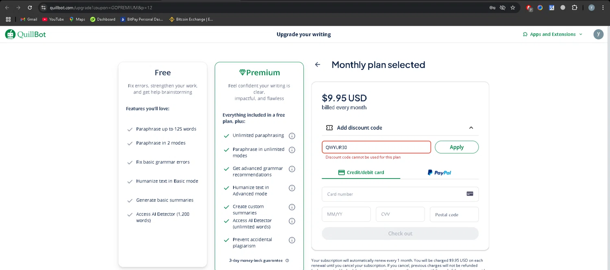Select the PayPal payment tab
Image resolution: width=610 pixels, height=270 pixels.
point(440,172)
